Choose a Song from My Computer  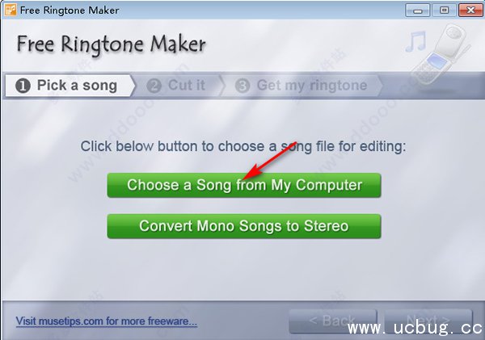[244, 185]
